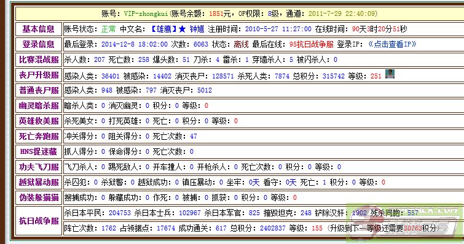Click the 【雄鹰】 clan name text
The width and height of the screenshot is (464, 244).
coord(163,29)
